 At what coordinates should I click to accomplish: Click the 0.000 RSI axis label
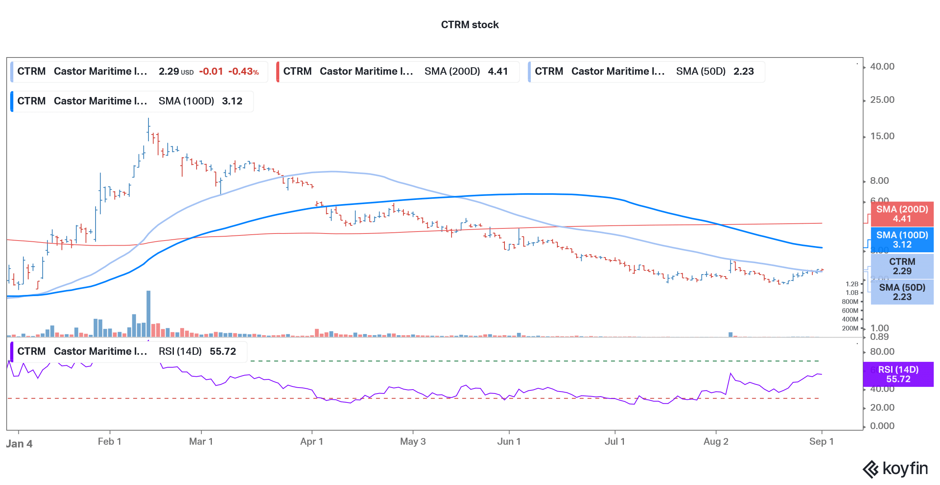[882, 426]
